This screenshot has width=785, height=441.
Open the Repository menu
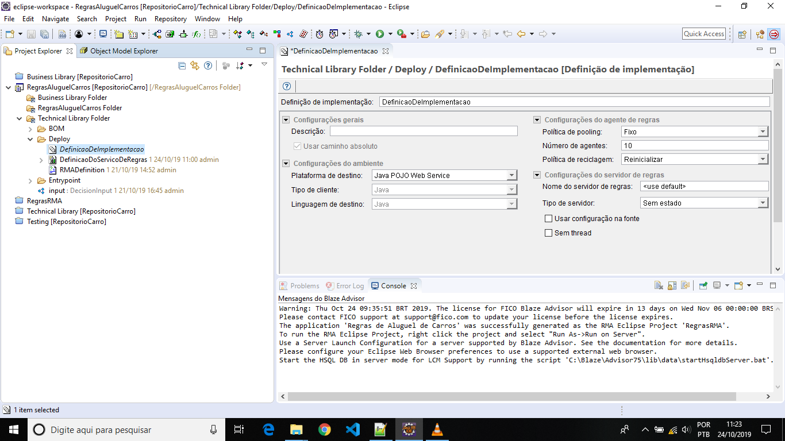[170, 19]
